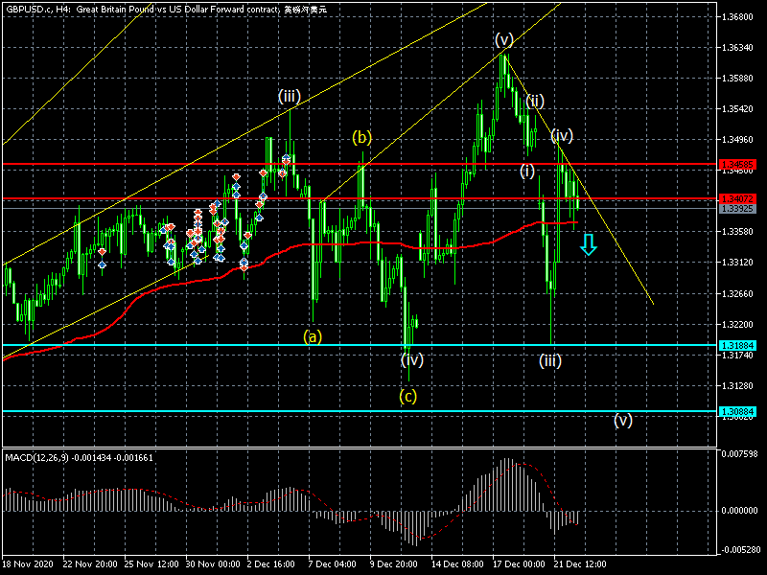Click the 1.36340 price axis value
Viewport: 767px width, 575px height.
tap(737, 47)
